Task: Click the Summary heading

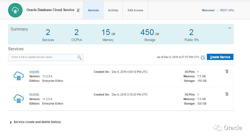Action: tap(19, 29)
